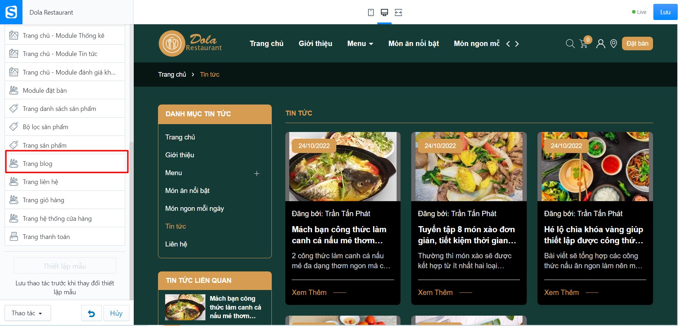Viewport: 678px width, 326px height.
Task: Open the site search magnifier icon
Action: (x=570, y=44)
